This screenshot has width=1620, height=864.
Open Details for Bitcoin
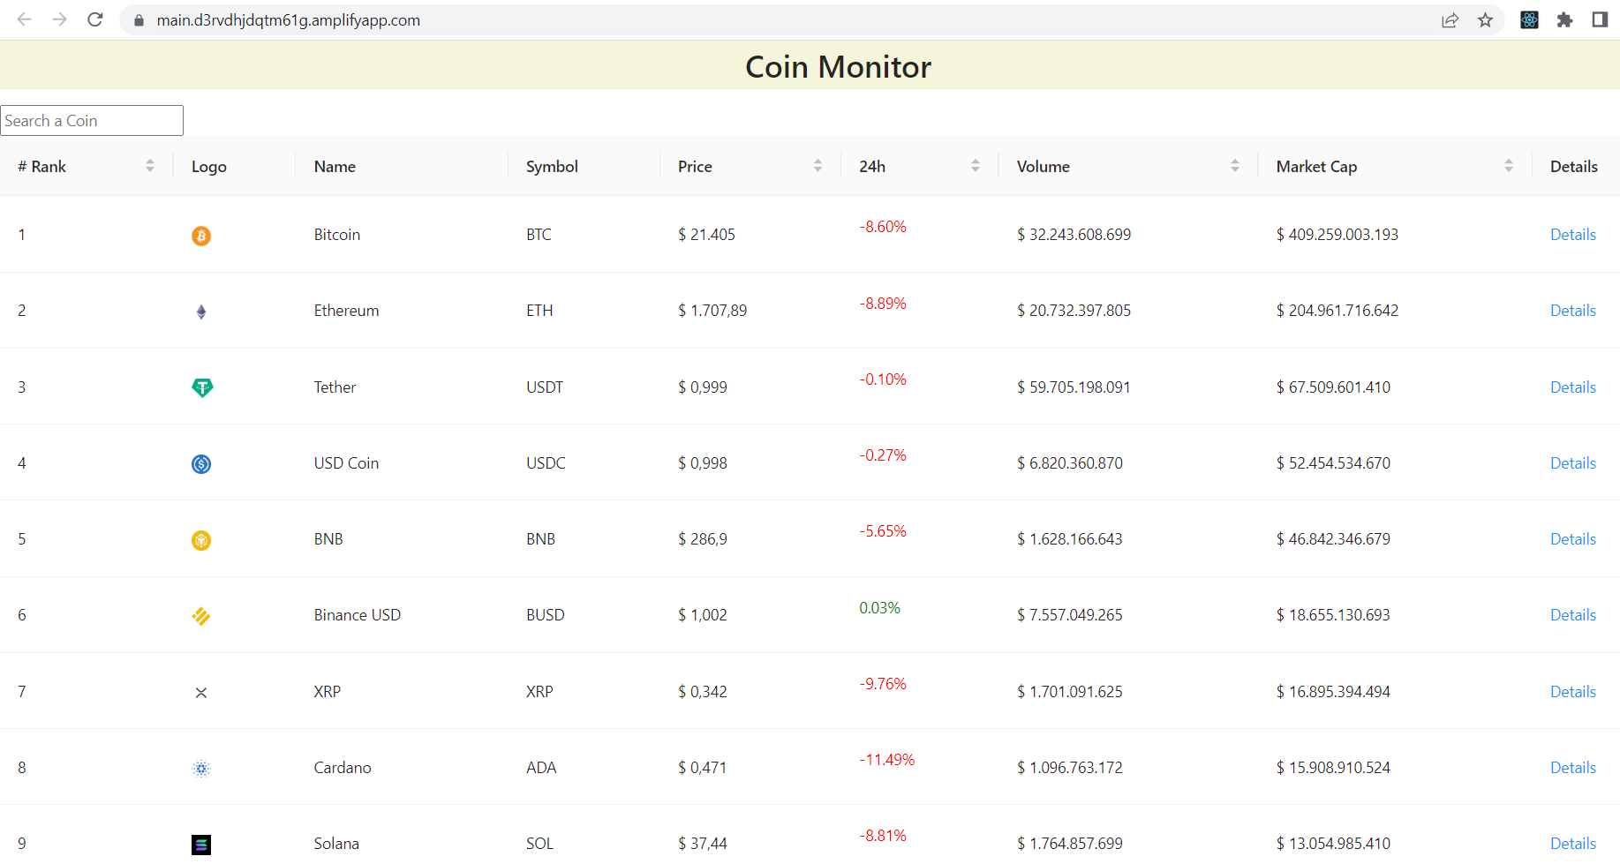pyautogui.click(x=1572, y=235)
